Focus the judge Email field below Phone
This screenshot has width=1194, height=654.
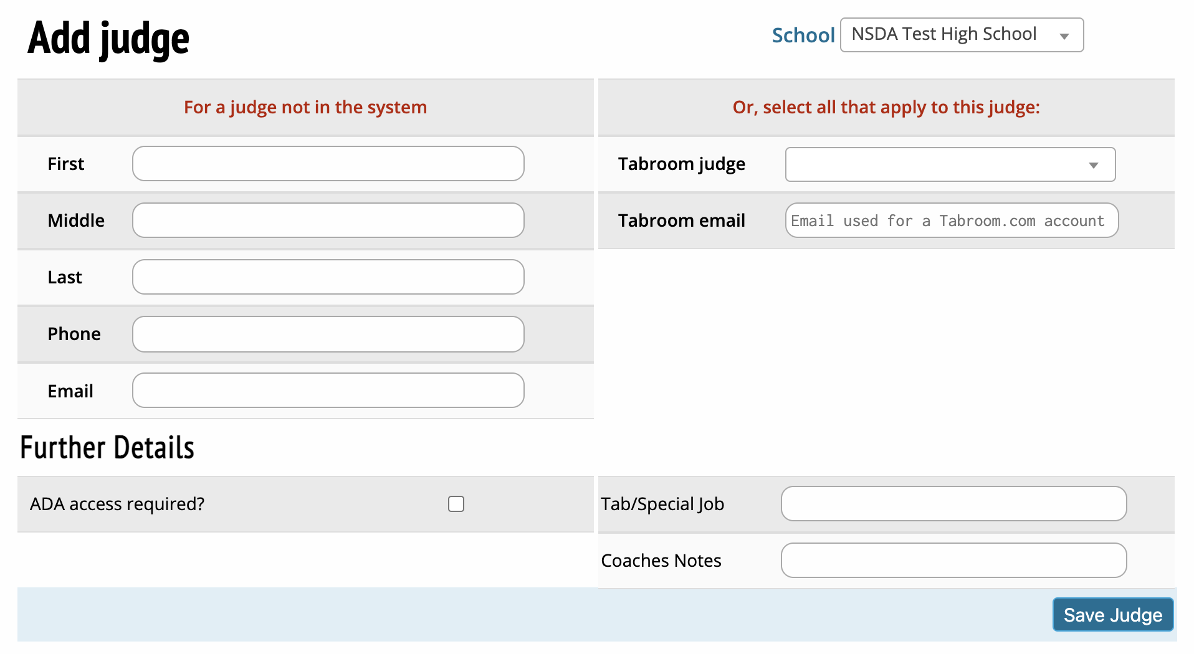(x=328, y=391)
